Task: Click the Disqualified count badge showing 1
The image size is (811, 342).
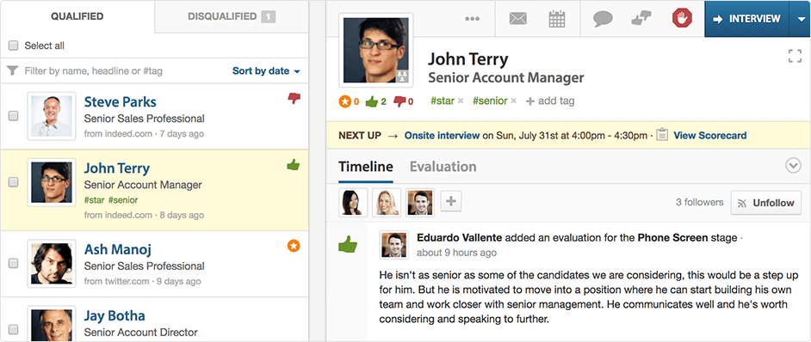Action: (x=268, y=16)
